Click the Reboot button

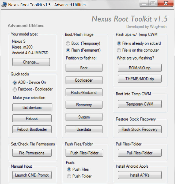tap(32, 118)
